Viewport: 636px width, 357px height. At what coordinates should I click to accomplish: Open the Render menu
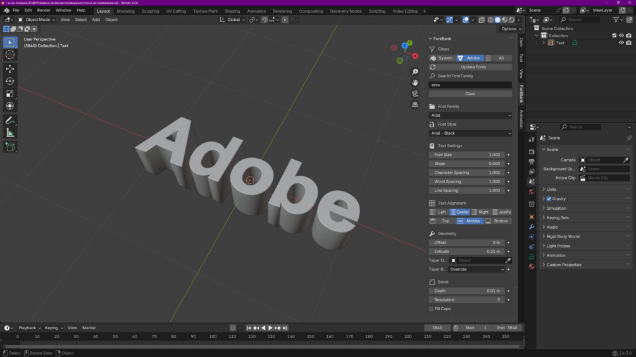(x=44, y=10)
